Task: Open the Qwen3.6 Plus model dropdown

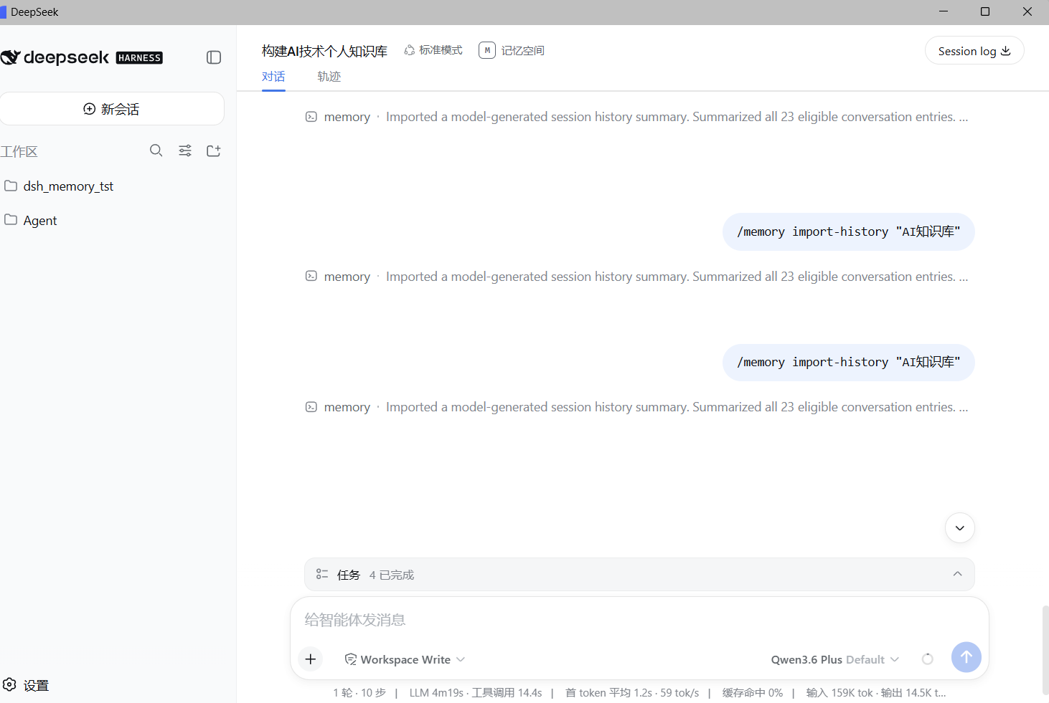Action: coord(834,659)
